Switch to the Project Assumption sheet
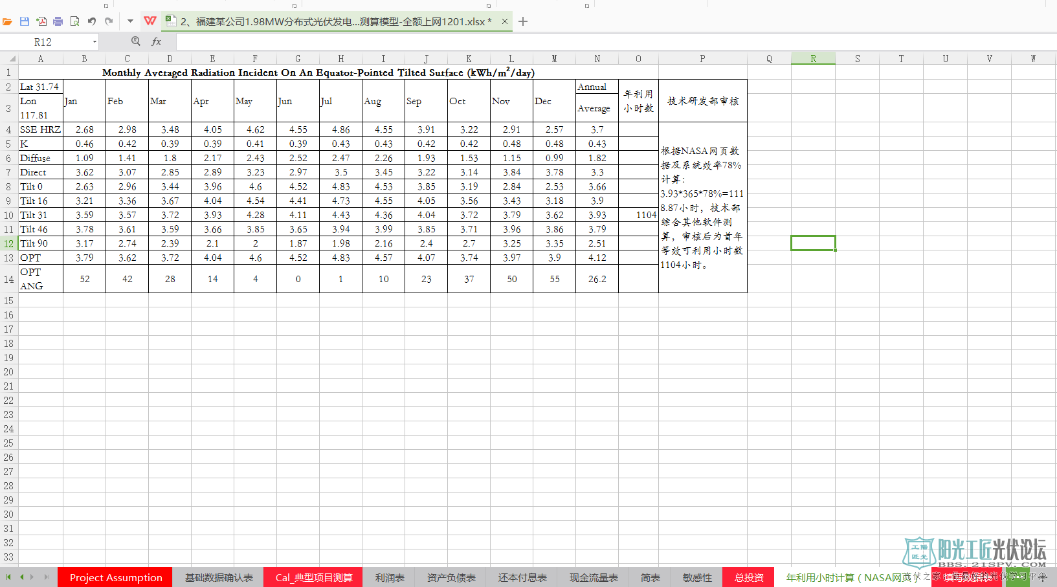The height and width of the screenshot is (587, 1057). (116, 577)
